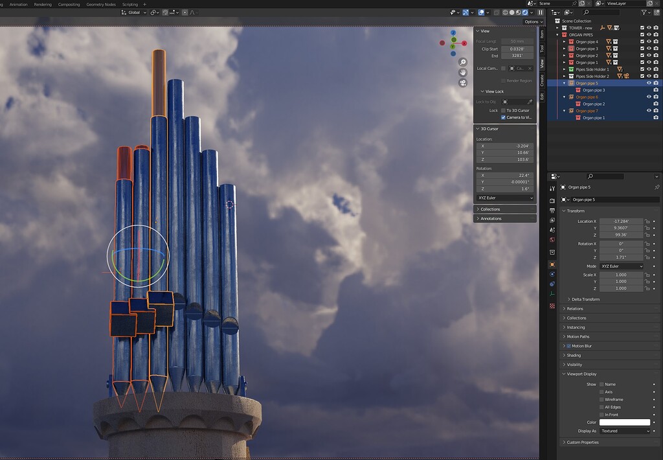663x460 pixels.
Task: Open the Display As Textured dropdown
Action: (x=625, y=431)
